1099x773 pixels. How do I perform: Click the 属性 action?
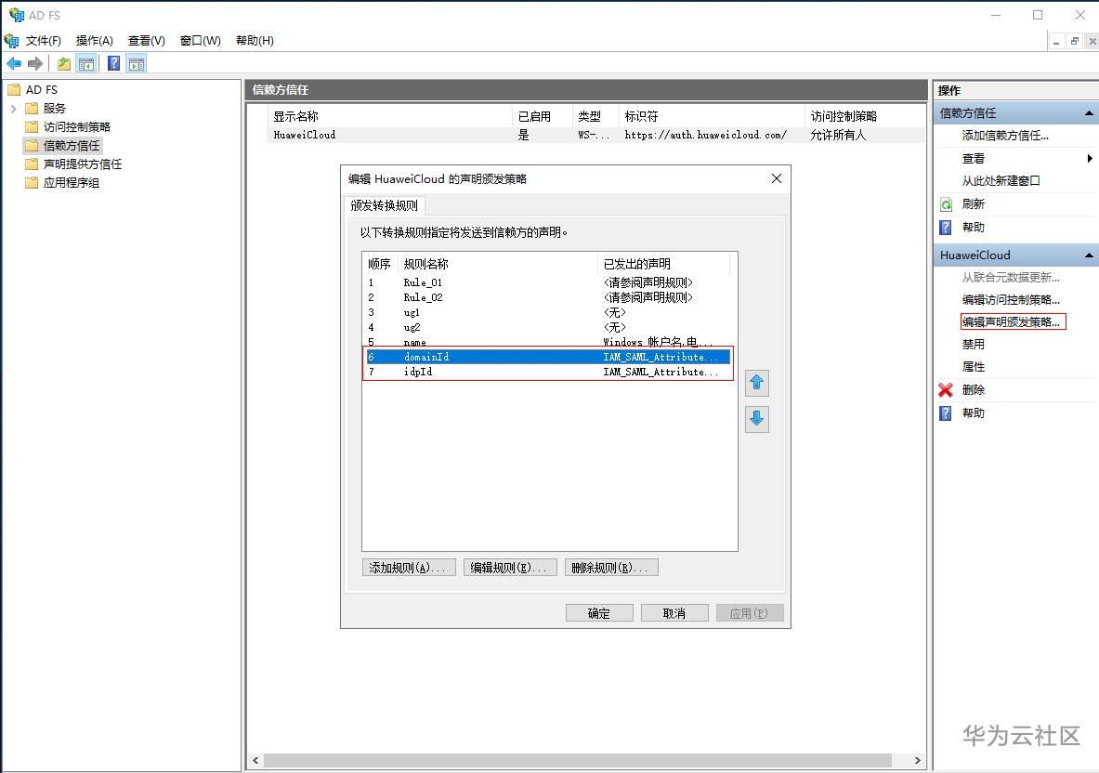tap(973, 367)
